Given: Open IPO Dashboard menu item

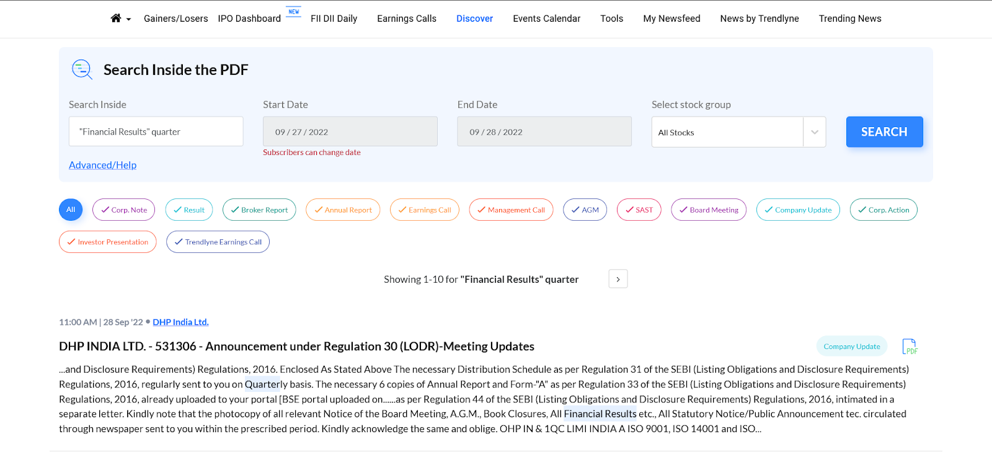Looking at the screenshot, I should (249, 19).
